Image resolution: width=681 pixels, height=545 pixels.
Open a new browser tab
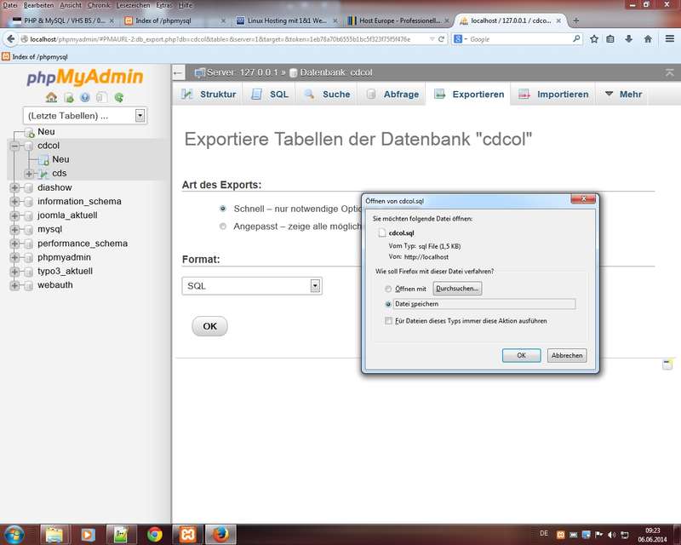[x=576, y=20]
